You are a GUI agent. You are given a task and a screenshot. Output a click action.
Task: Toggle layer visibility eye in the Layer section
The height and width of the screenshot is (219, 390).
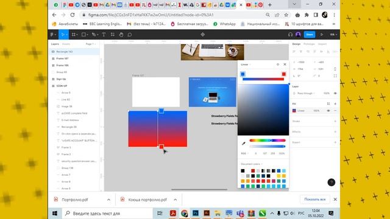point(335,93)
